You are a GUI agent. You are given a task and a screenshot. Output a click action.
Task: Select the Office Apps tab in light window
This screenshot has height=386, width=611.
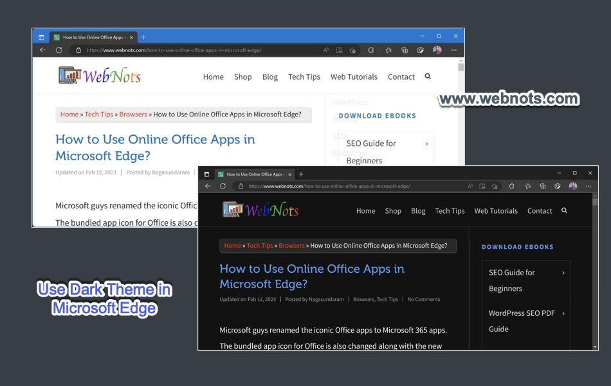click(x=93, y=37)
